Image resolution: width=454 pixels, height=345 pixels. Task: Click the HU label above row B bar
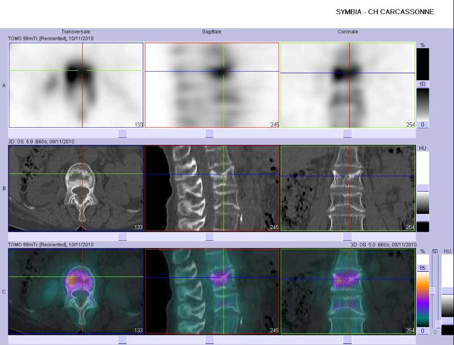[422, 148]
